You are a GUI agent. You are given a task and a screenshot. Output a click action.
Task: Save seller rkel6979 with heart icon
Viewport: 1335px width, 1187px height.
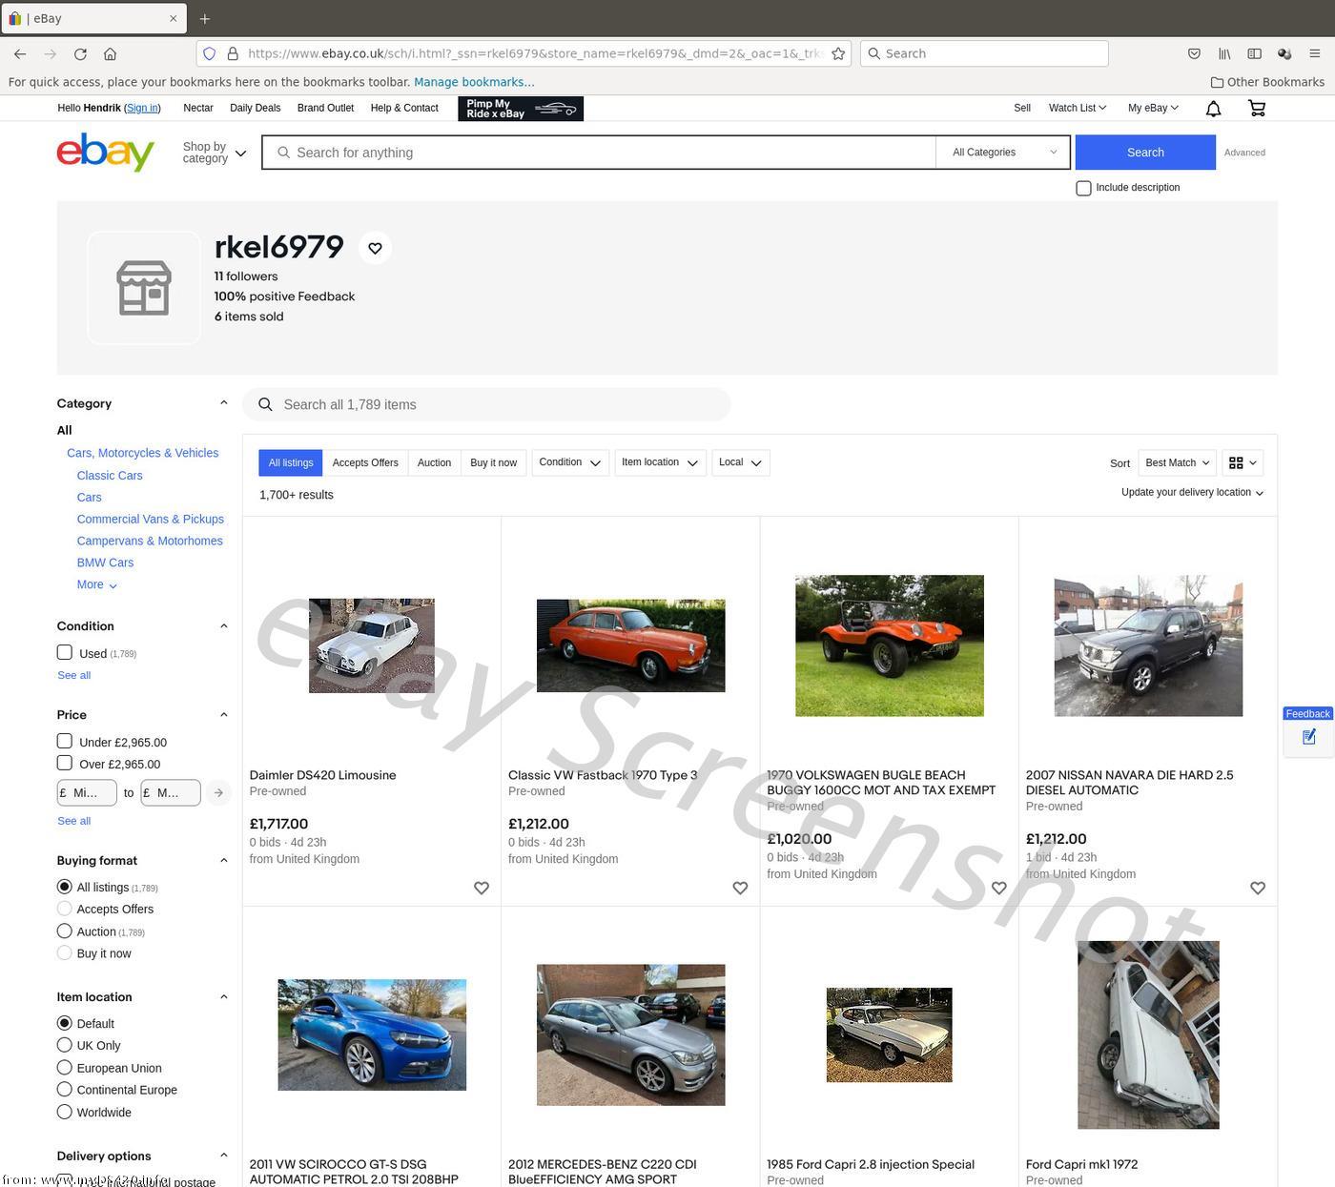(375, 248)
